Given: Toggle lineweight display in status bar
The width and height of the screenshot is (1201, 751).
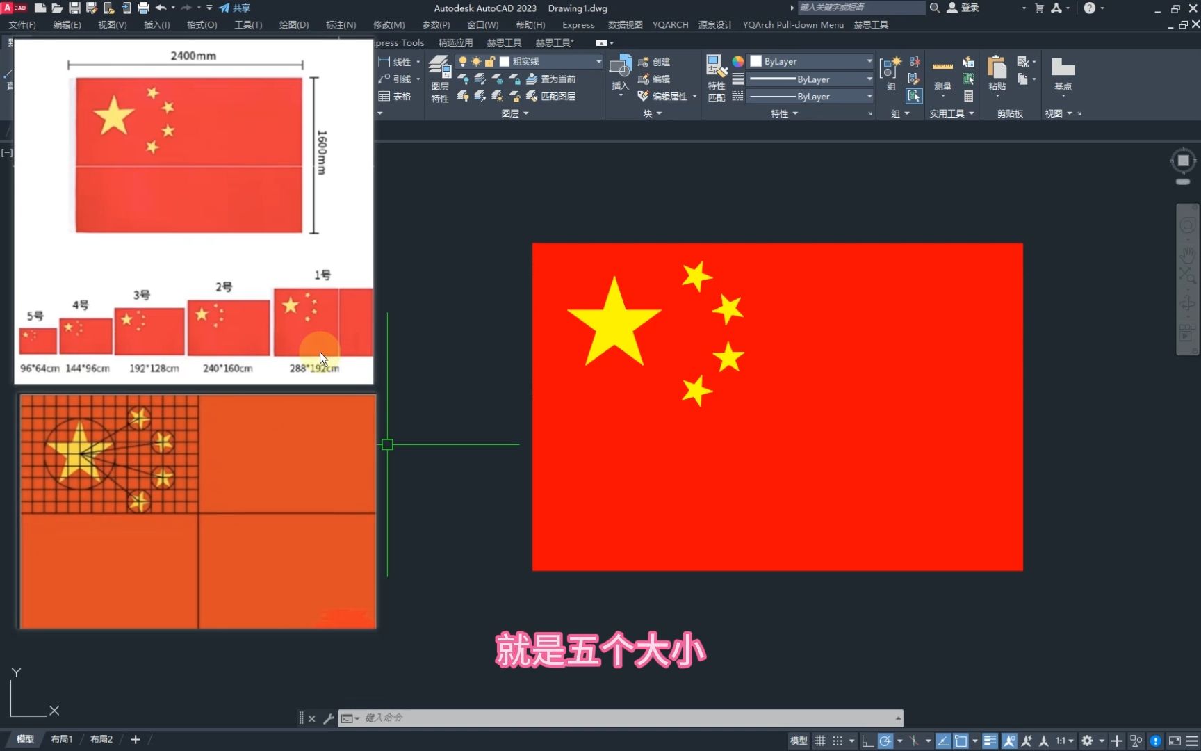Looking at the screenshot, I should coord(990,741).
